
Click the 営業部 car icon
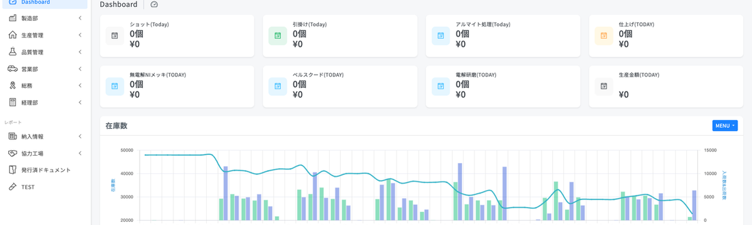click(13, 69)
